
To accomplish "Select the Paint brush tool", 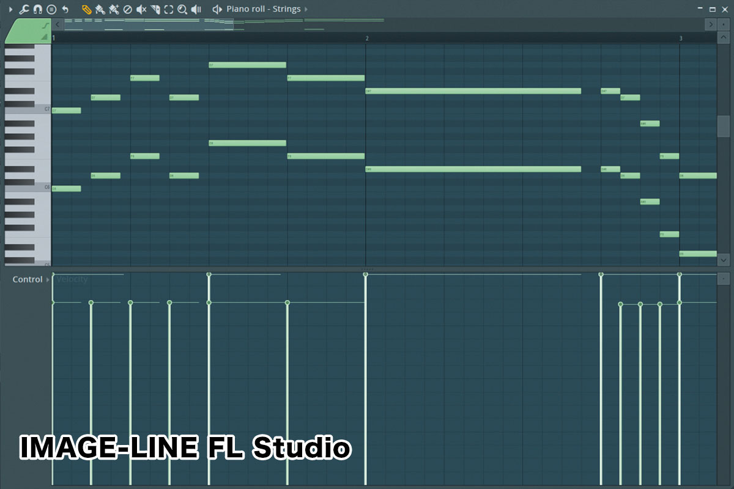I will (x=100, y=9).
